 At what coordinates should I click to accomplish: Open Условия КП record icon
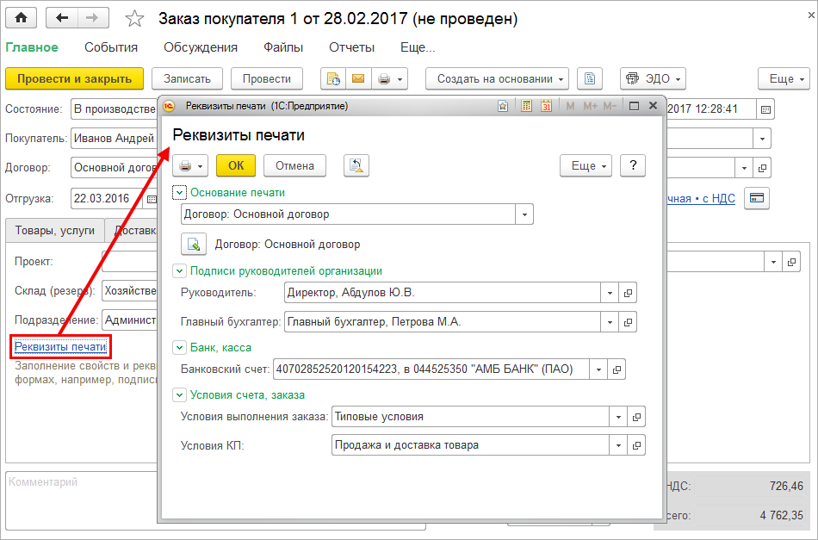636,445
